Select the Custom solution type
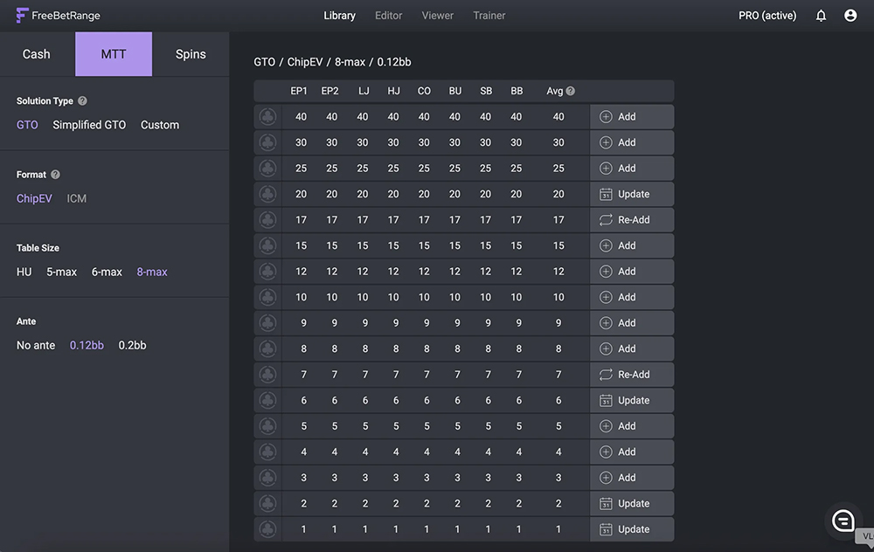Viewport: 874px width, 552px height. 160,125
